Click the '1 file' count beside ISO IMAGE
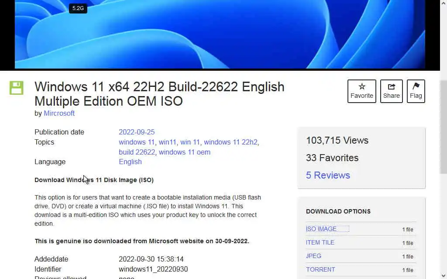This screenshot has height=279, width=447. [408, 229]
